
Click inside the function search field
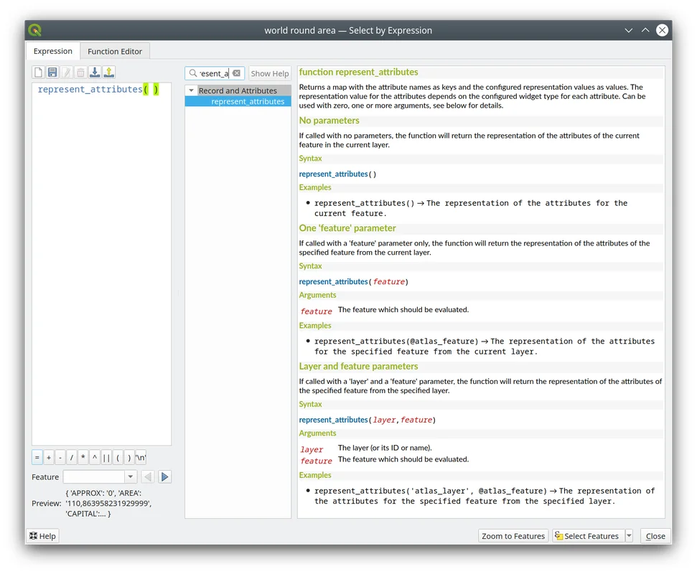tap(214, 73)
